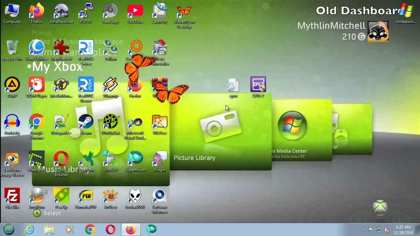Open the Notepad++ desktop shortcut
The width and height of the screenshot is (420, 236).
(61, 125)
